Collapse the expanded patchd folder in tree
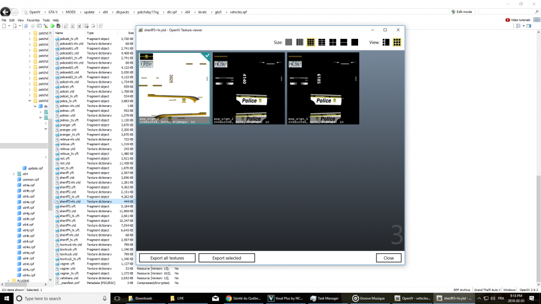The height and width of the screenshot is (304, 541). tap(30, 101)
